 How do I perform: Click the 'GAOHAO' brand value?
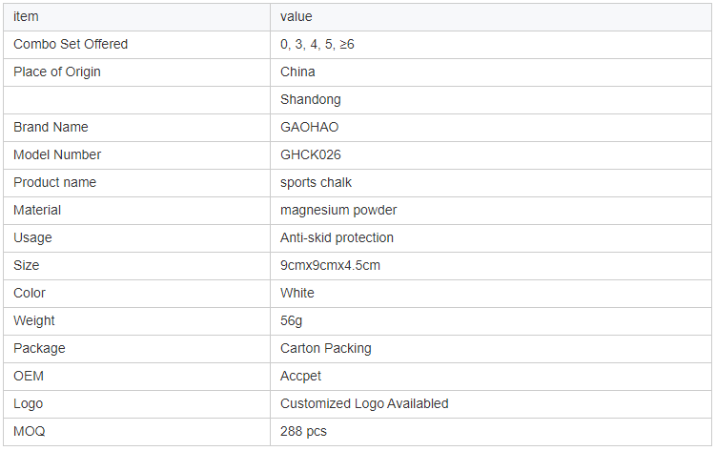pos(309,127)
